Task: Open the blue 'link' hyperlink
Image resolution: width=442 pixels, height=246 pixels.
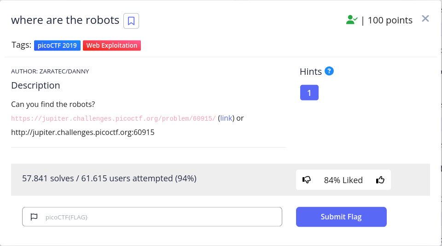Action: point(226,118)
